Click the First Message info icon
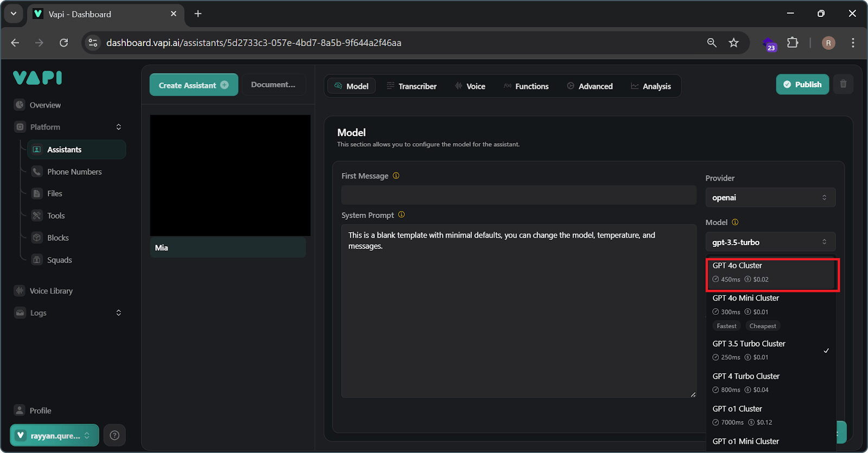 click(x=396, y=176)
